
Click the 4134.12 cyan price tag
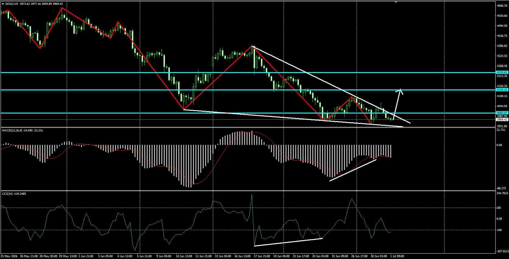click(x=502, y=90)
